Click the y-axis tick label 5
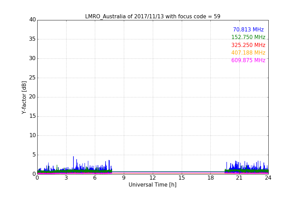 coord(34,155)
